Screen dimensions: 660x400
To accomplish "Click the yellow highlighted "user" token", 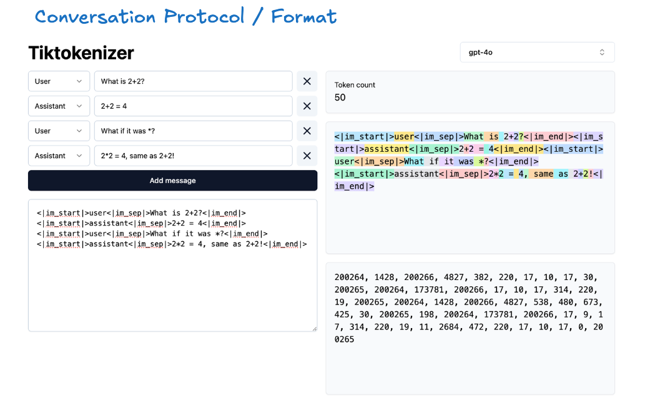I will [405, 137].
